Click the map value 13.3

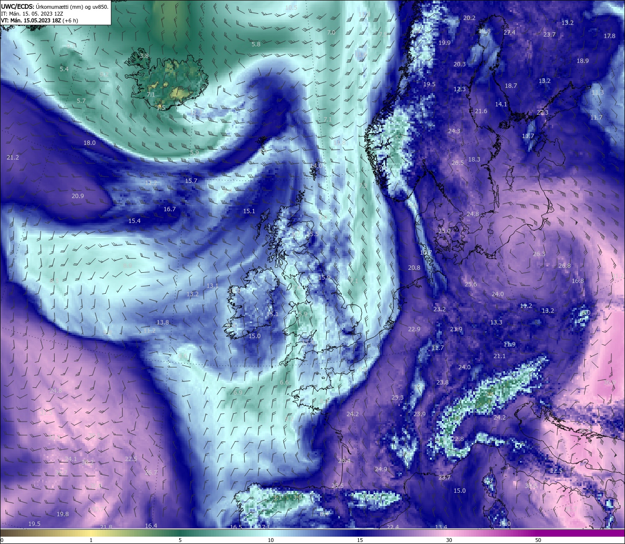[x=496, y=322]
